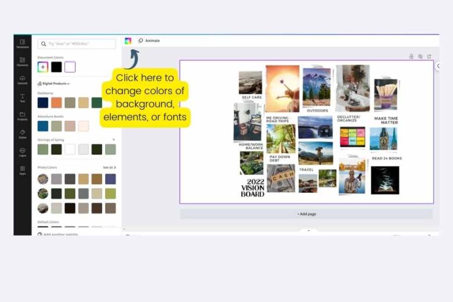Open the Templates sidebar panel
Image resolution: width=453 pixels, height=302 pixels.
[22, 44]
